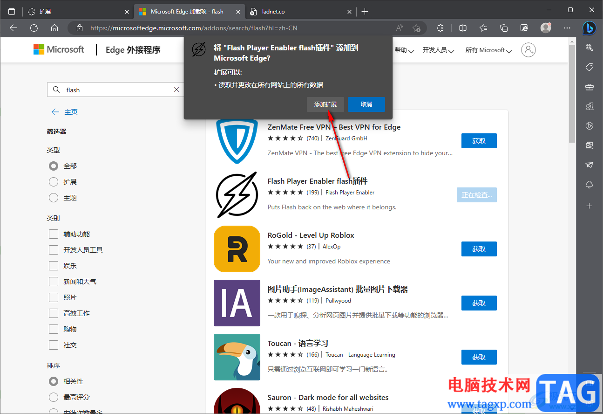Go back via 主页 link
The width and height of the screenshot is (603, 414).
point(64,112)
